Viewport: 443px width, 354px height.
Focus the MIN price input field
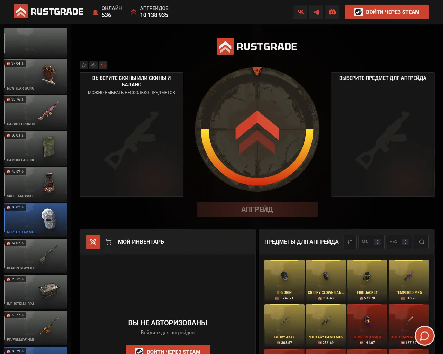371,242
